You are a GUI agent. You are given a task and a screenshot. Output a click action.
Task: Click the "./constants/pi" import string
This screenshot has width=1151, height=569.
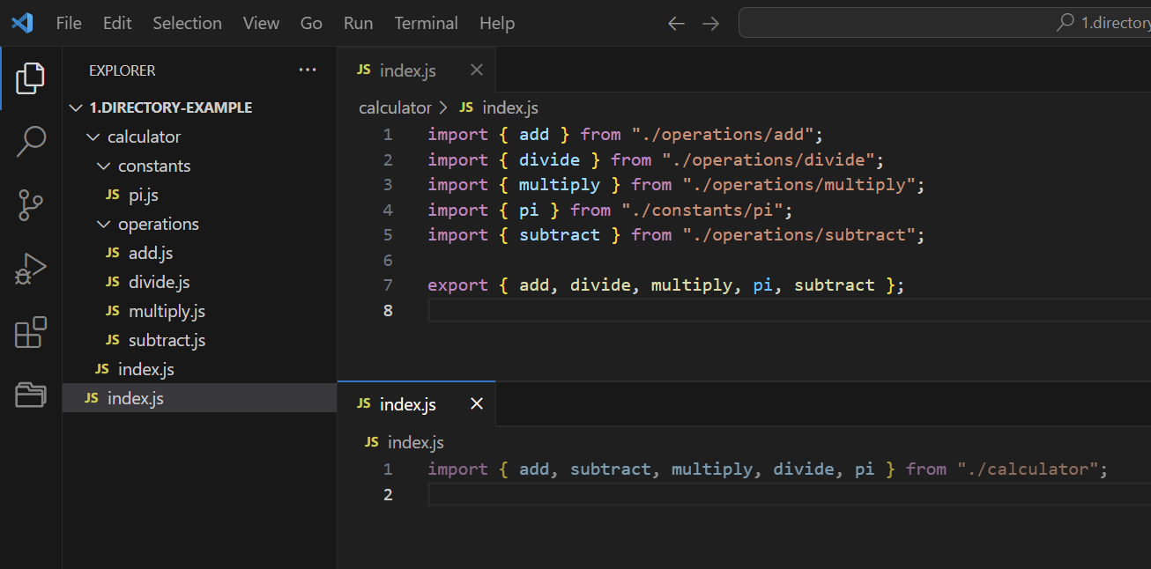pyautogui.click(x=702, y=210)
